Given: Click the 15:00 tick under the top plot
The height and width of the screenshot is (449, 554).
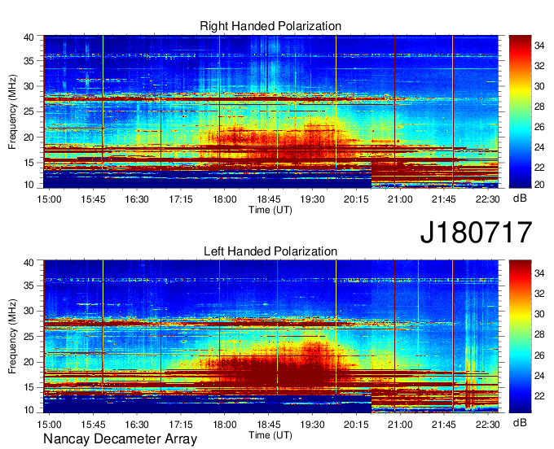Looking at the screenshot, I should tap(49, 199).
